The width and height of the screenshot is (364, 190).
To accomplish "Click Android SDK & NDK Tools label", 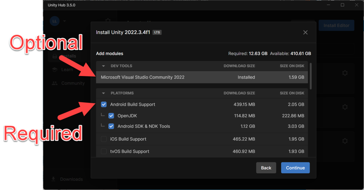I will tap(144, 126).
